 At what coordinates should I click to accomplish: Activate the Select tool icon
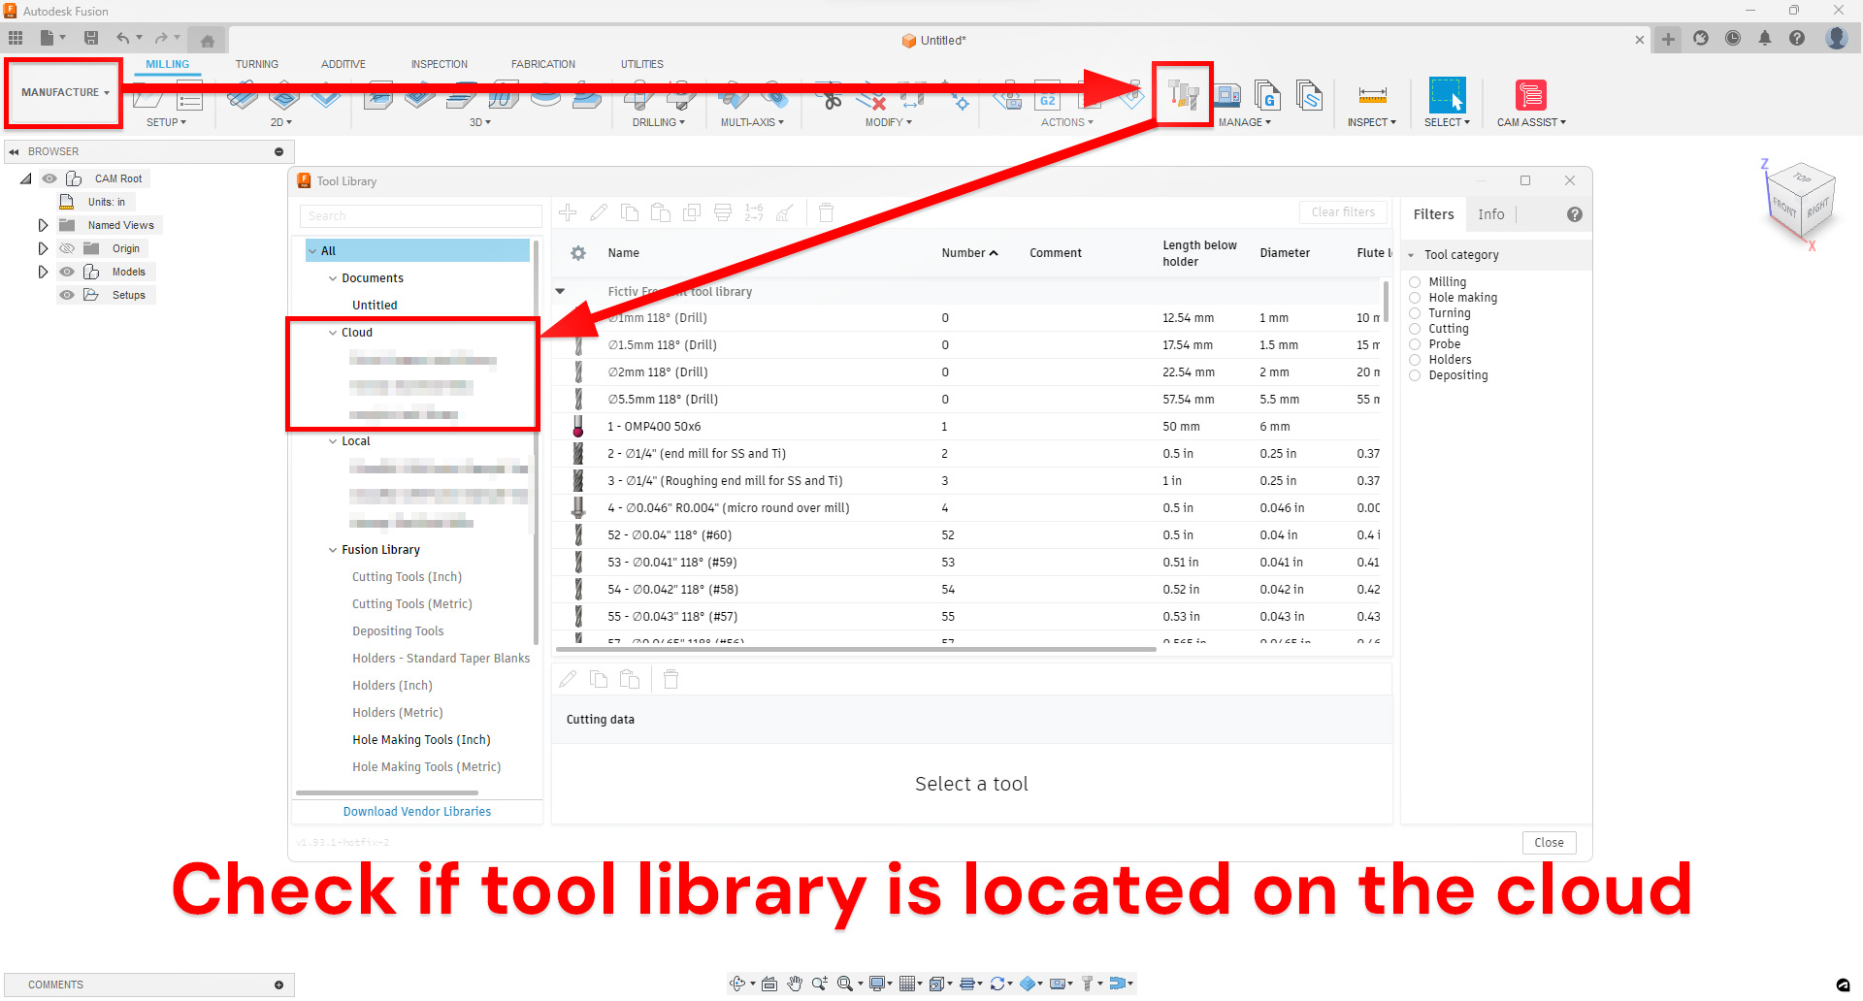1447,95
